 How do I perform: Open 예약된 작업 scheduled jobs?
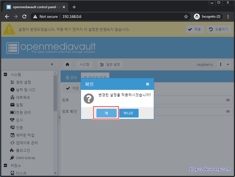coord(22,135)
